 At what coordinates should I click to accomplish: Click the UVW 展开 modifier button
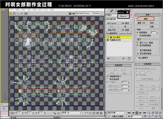(x=125, y=23)
